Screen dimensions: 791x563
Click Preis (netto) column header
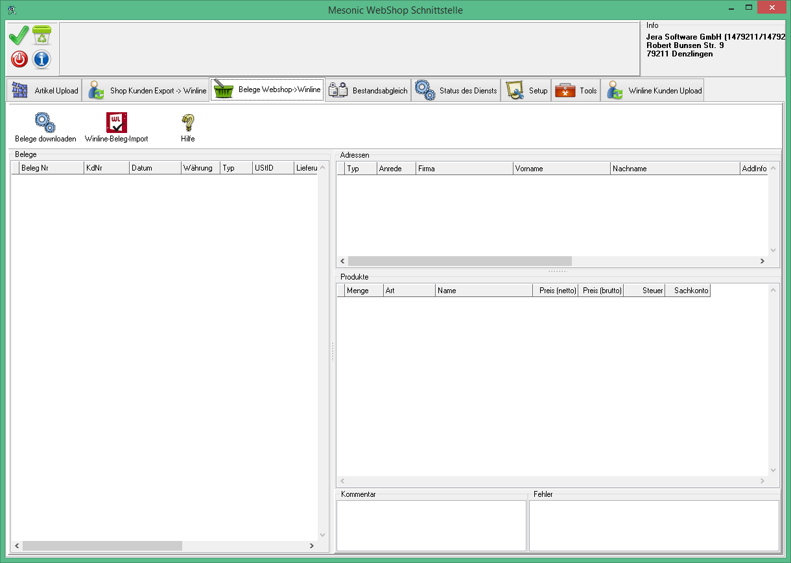coord(556,291)
